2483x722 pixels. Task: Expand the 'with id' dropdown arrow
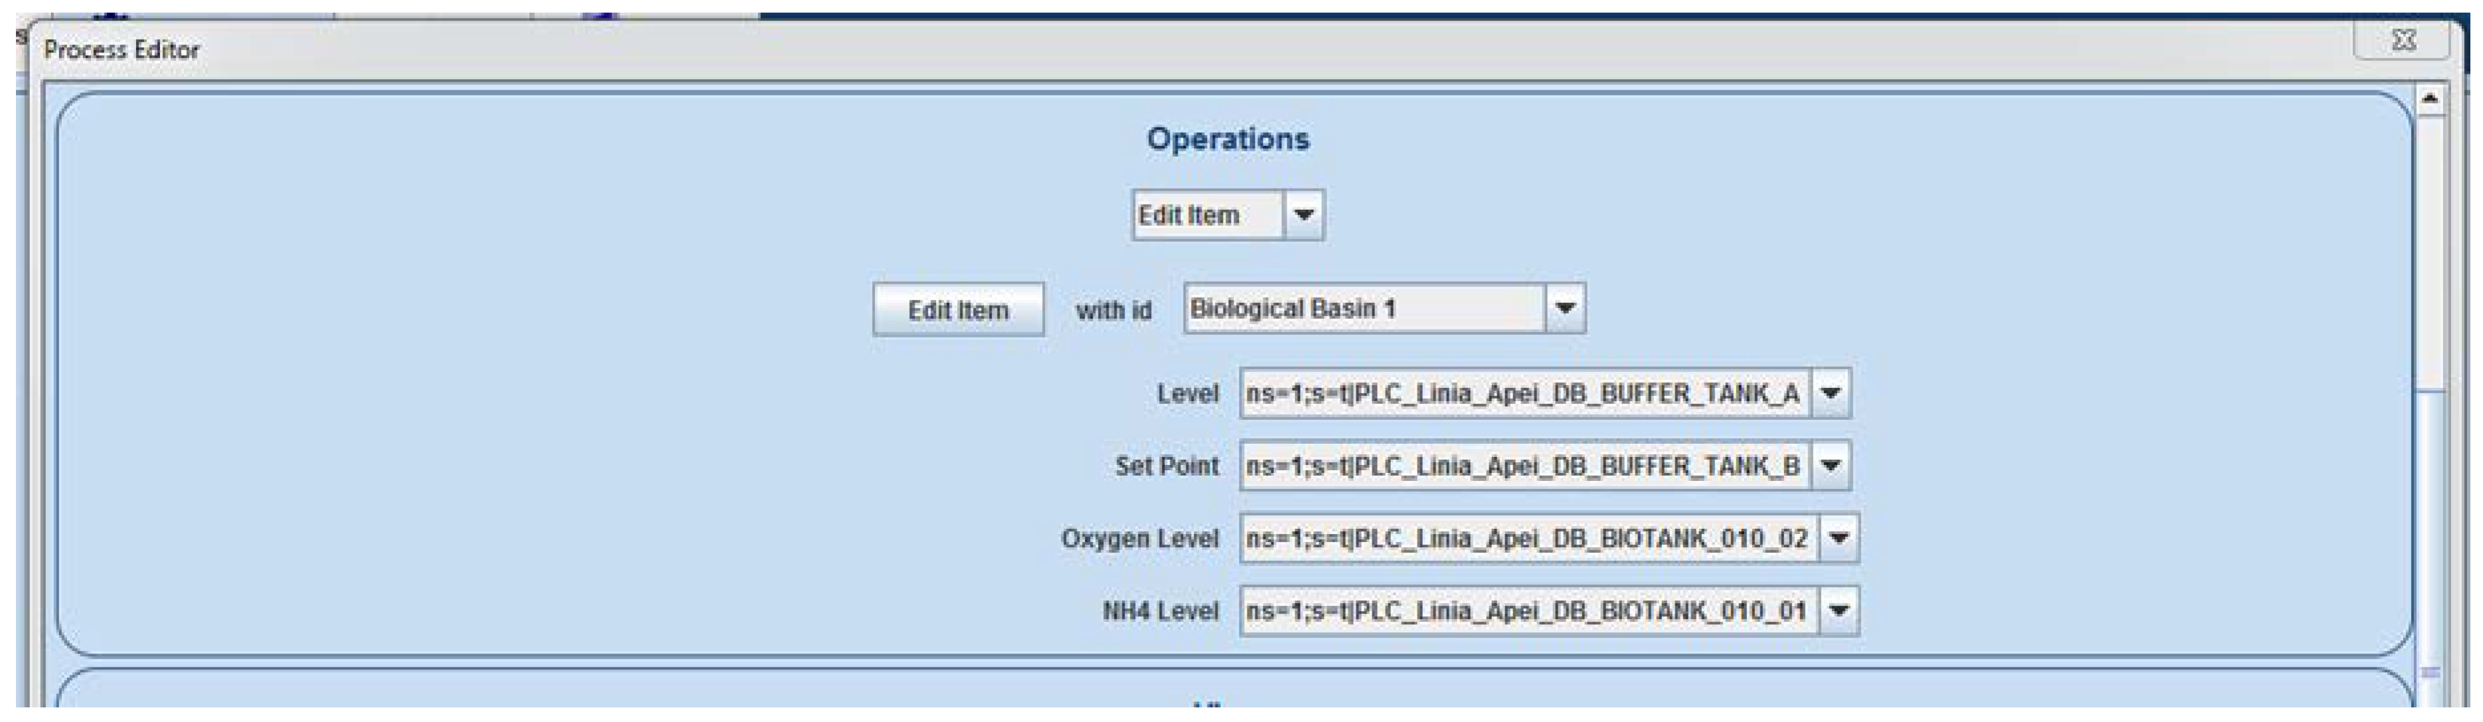coord(1564,308)
